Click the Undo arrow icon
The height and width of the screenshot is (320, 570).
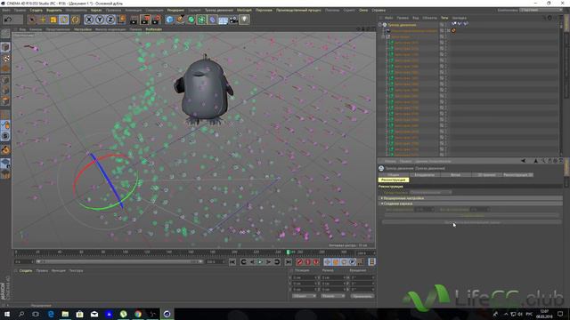pyautogui.click(x=8, y=20)
